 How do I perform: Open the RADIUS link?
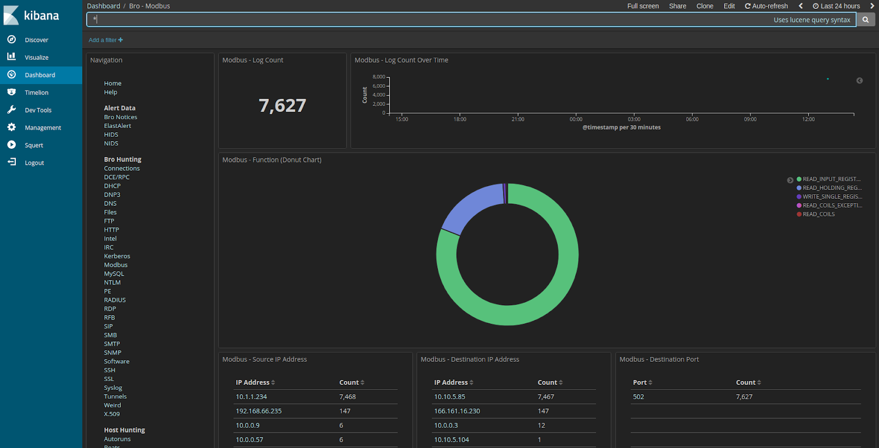pos(115,300)
